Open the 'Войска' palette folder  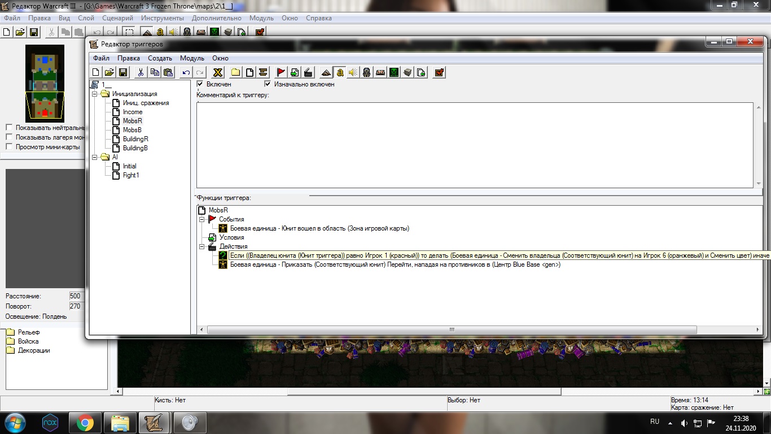tap(23, 341)
